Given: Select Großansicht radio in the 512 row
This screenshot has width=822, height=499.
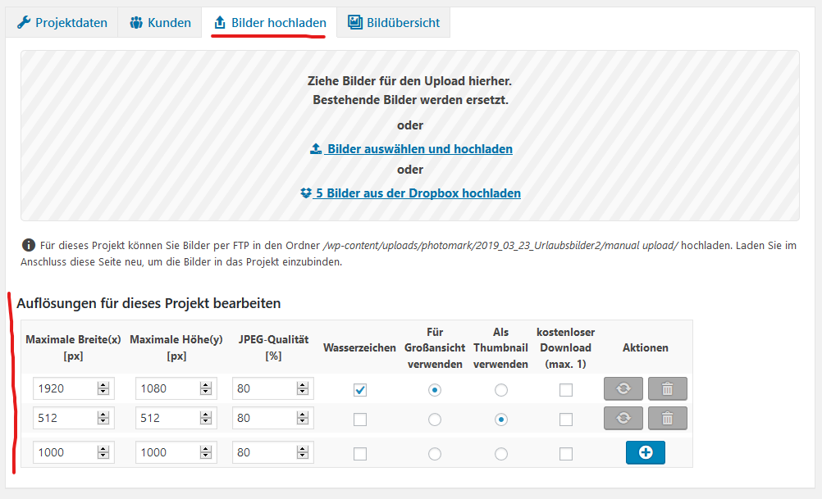Looking at the screenshot, I should tap(435, 420).
